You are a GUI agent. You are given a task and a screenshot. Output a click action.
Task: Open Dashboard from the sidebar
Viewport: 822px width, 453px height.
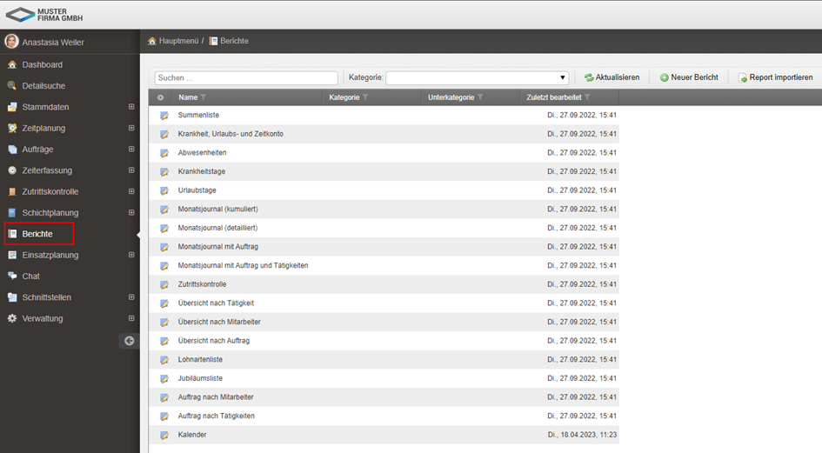tap(42, 64)
